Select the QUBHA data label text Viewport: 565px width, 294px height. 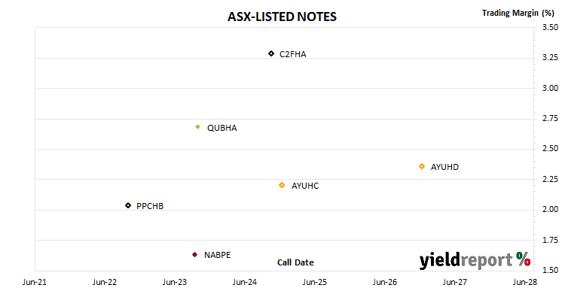222,128
